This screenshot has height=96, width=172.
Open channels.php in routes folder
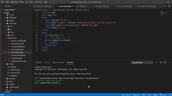15,70
